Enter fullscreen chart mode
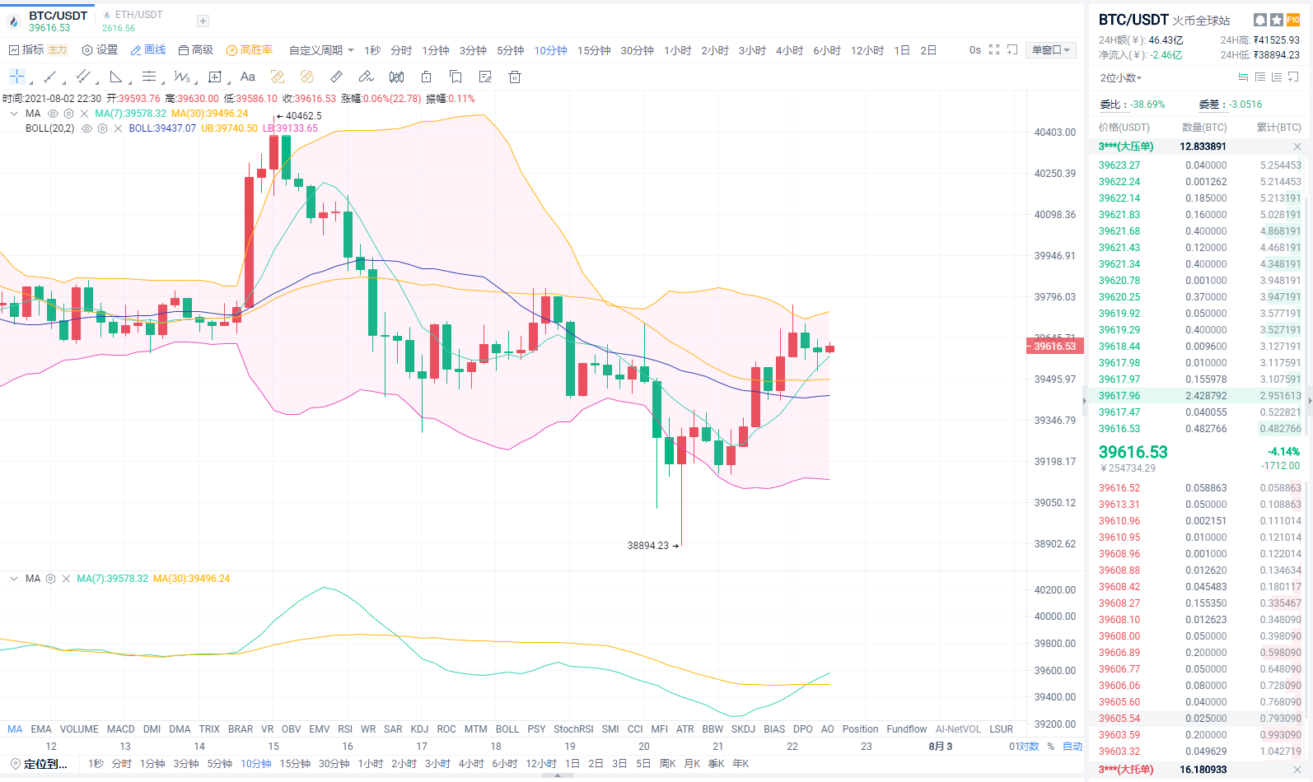This screenshot has width=1313, height=782. (994, 50)
